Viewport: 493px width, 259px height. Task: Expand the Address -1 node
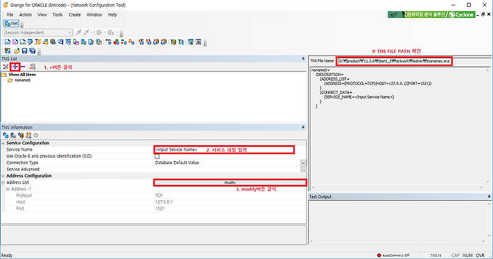pyautogui.click(x=8, y=189)
